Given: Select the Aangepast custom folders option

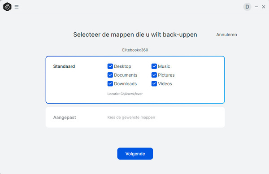Looking at the screenshot, I should click(135, 117).
